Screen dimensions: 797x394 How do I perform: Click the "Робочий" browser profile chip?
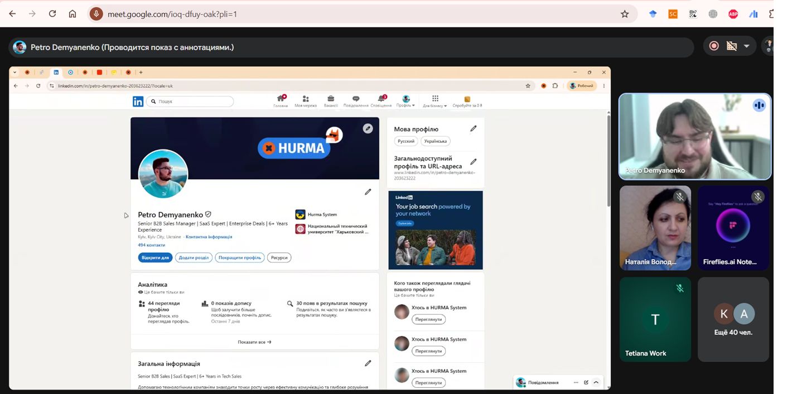point(582,86)
